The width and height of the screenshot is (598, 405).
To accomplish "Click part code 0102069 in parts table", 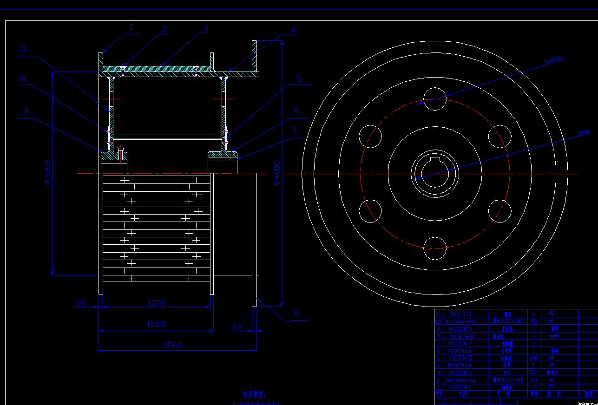I will (x=460, y=329).
